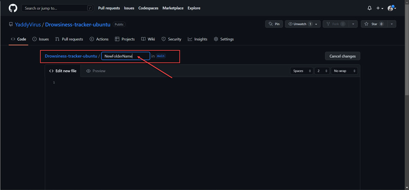Screen dimensions: 409x190
Task: Click the Fork button
Action: pyautogui.click(x=336, y=24)
